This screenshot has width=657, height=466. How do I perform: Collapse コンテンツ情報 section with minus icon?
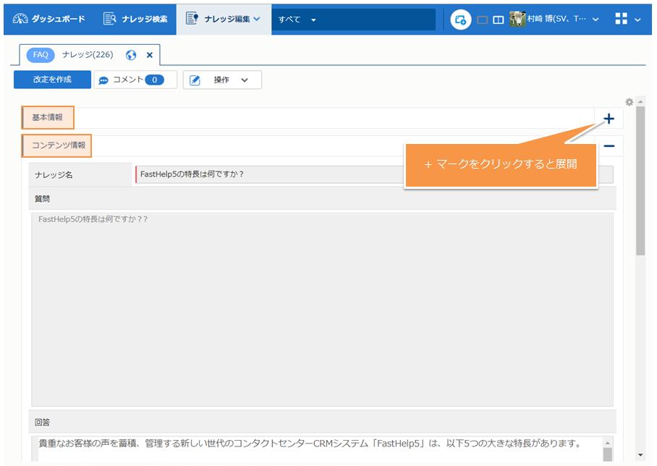[609, 146]
